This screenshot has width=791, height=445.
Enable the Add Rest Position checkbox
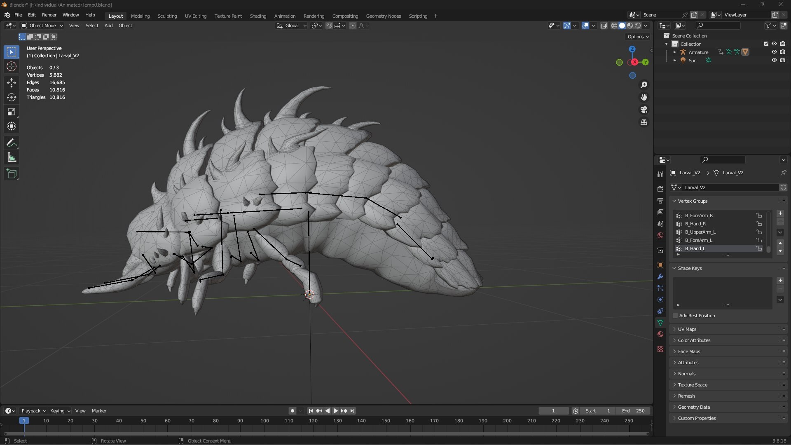[675, 316]
